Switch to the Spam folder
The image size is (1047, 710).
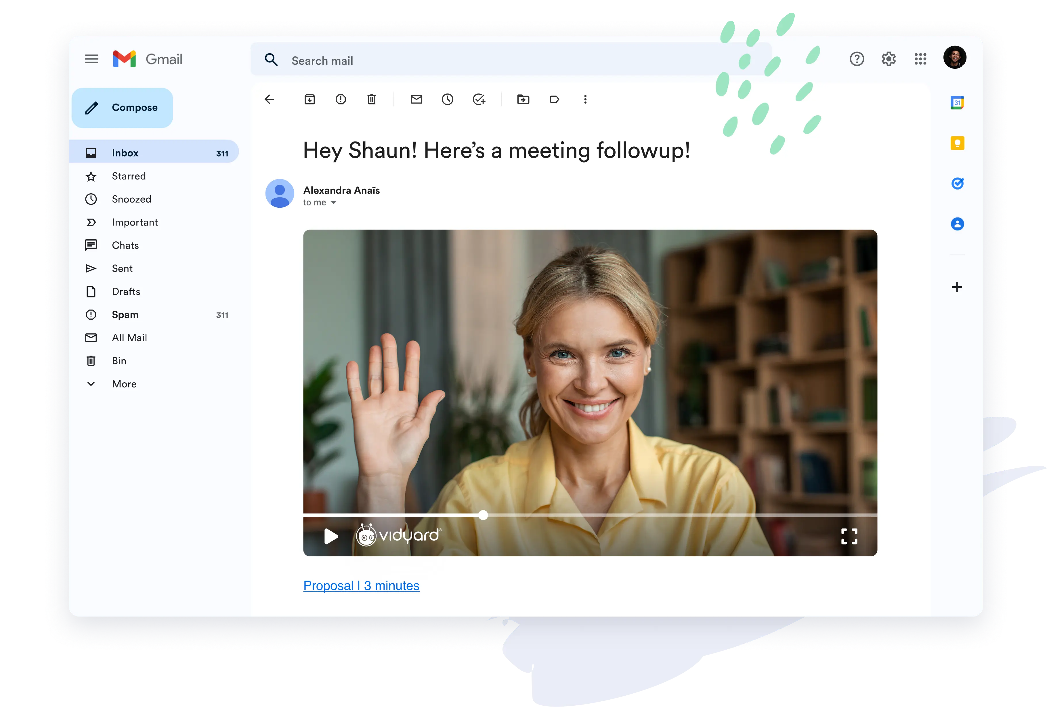[x=125, y=314]
